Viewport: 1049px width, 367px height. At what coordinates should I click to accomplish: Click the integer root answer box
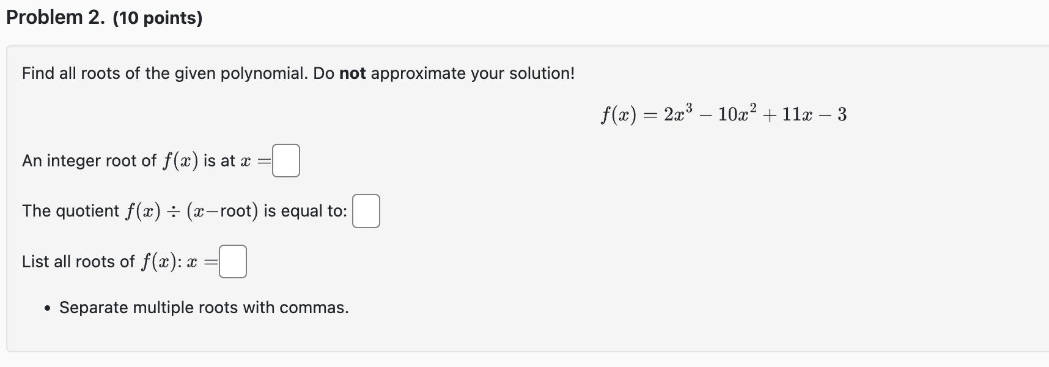point(285,161)
